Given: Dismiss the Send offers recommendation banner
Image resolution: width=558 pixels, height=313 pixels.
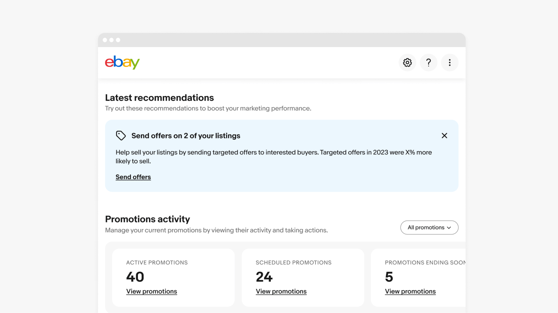Looking at the screenshot, I should click(444, 135).
